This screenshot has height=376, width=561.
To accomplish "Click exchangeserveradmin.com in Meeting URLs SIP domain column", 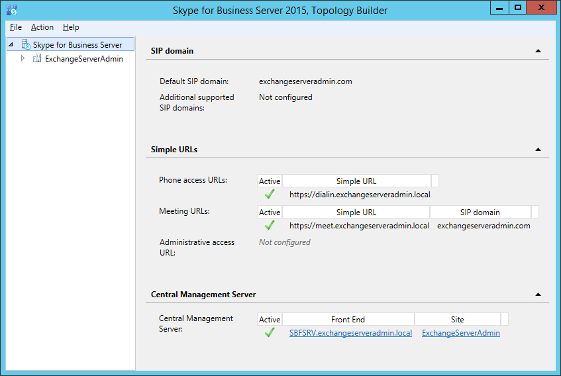I will click(x=484, y=226).
